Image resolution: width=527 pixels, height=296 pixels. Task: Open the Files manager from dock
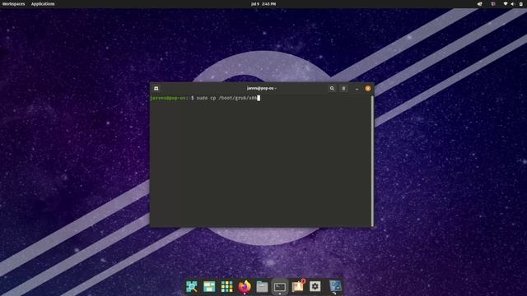coord(262,287)
